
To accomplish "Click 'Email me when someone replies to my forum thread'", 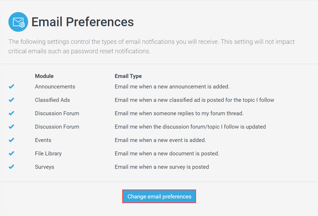I will point(179,113).
